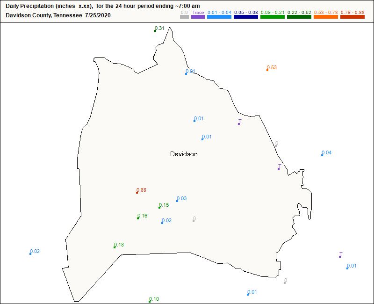This screenshot has width=374, height=304.
Task: Click the '0.09 - 0.21' legend range text
Action: (273, 13)
